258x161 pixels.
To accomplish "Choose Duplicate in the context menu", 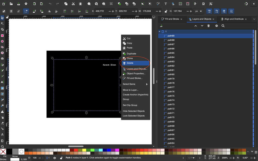I will coord(135,54).
